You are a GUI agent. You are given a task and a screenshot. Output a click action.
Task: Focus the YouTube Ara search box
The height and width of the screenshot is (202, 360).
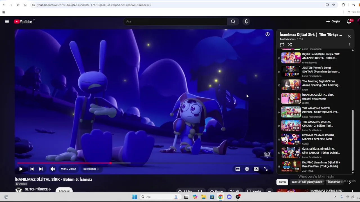point(175,22)
